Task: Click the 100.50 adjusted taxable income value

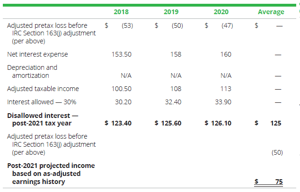Action: coord(122,89)
